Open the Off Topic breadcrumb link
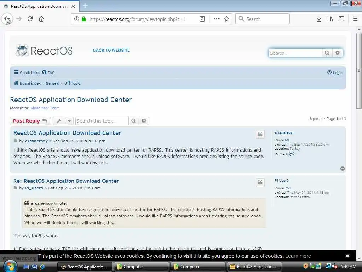The height and width of the screenshot is (272, 362). [x=72, y=83]
